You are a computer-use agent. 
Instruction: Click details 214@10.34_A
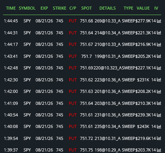tap(108, 33)
